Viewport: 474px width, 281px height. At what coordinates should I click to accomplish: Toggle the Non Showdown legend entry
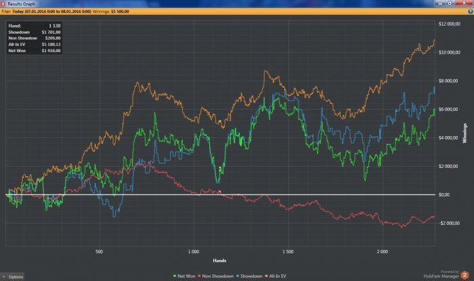click(216, 276)
